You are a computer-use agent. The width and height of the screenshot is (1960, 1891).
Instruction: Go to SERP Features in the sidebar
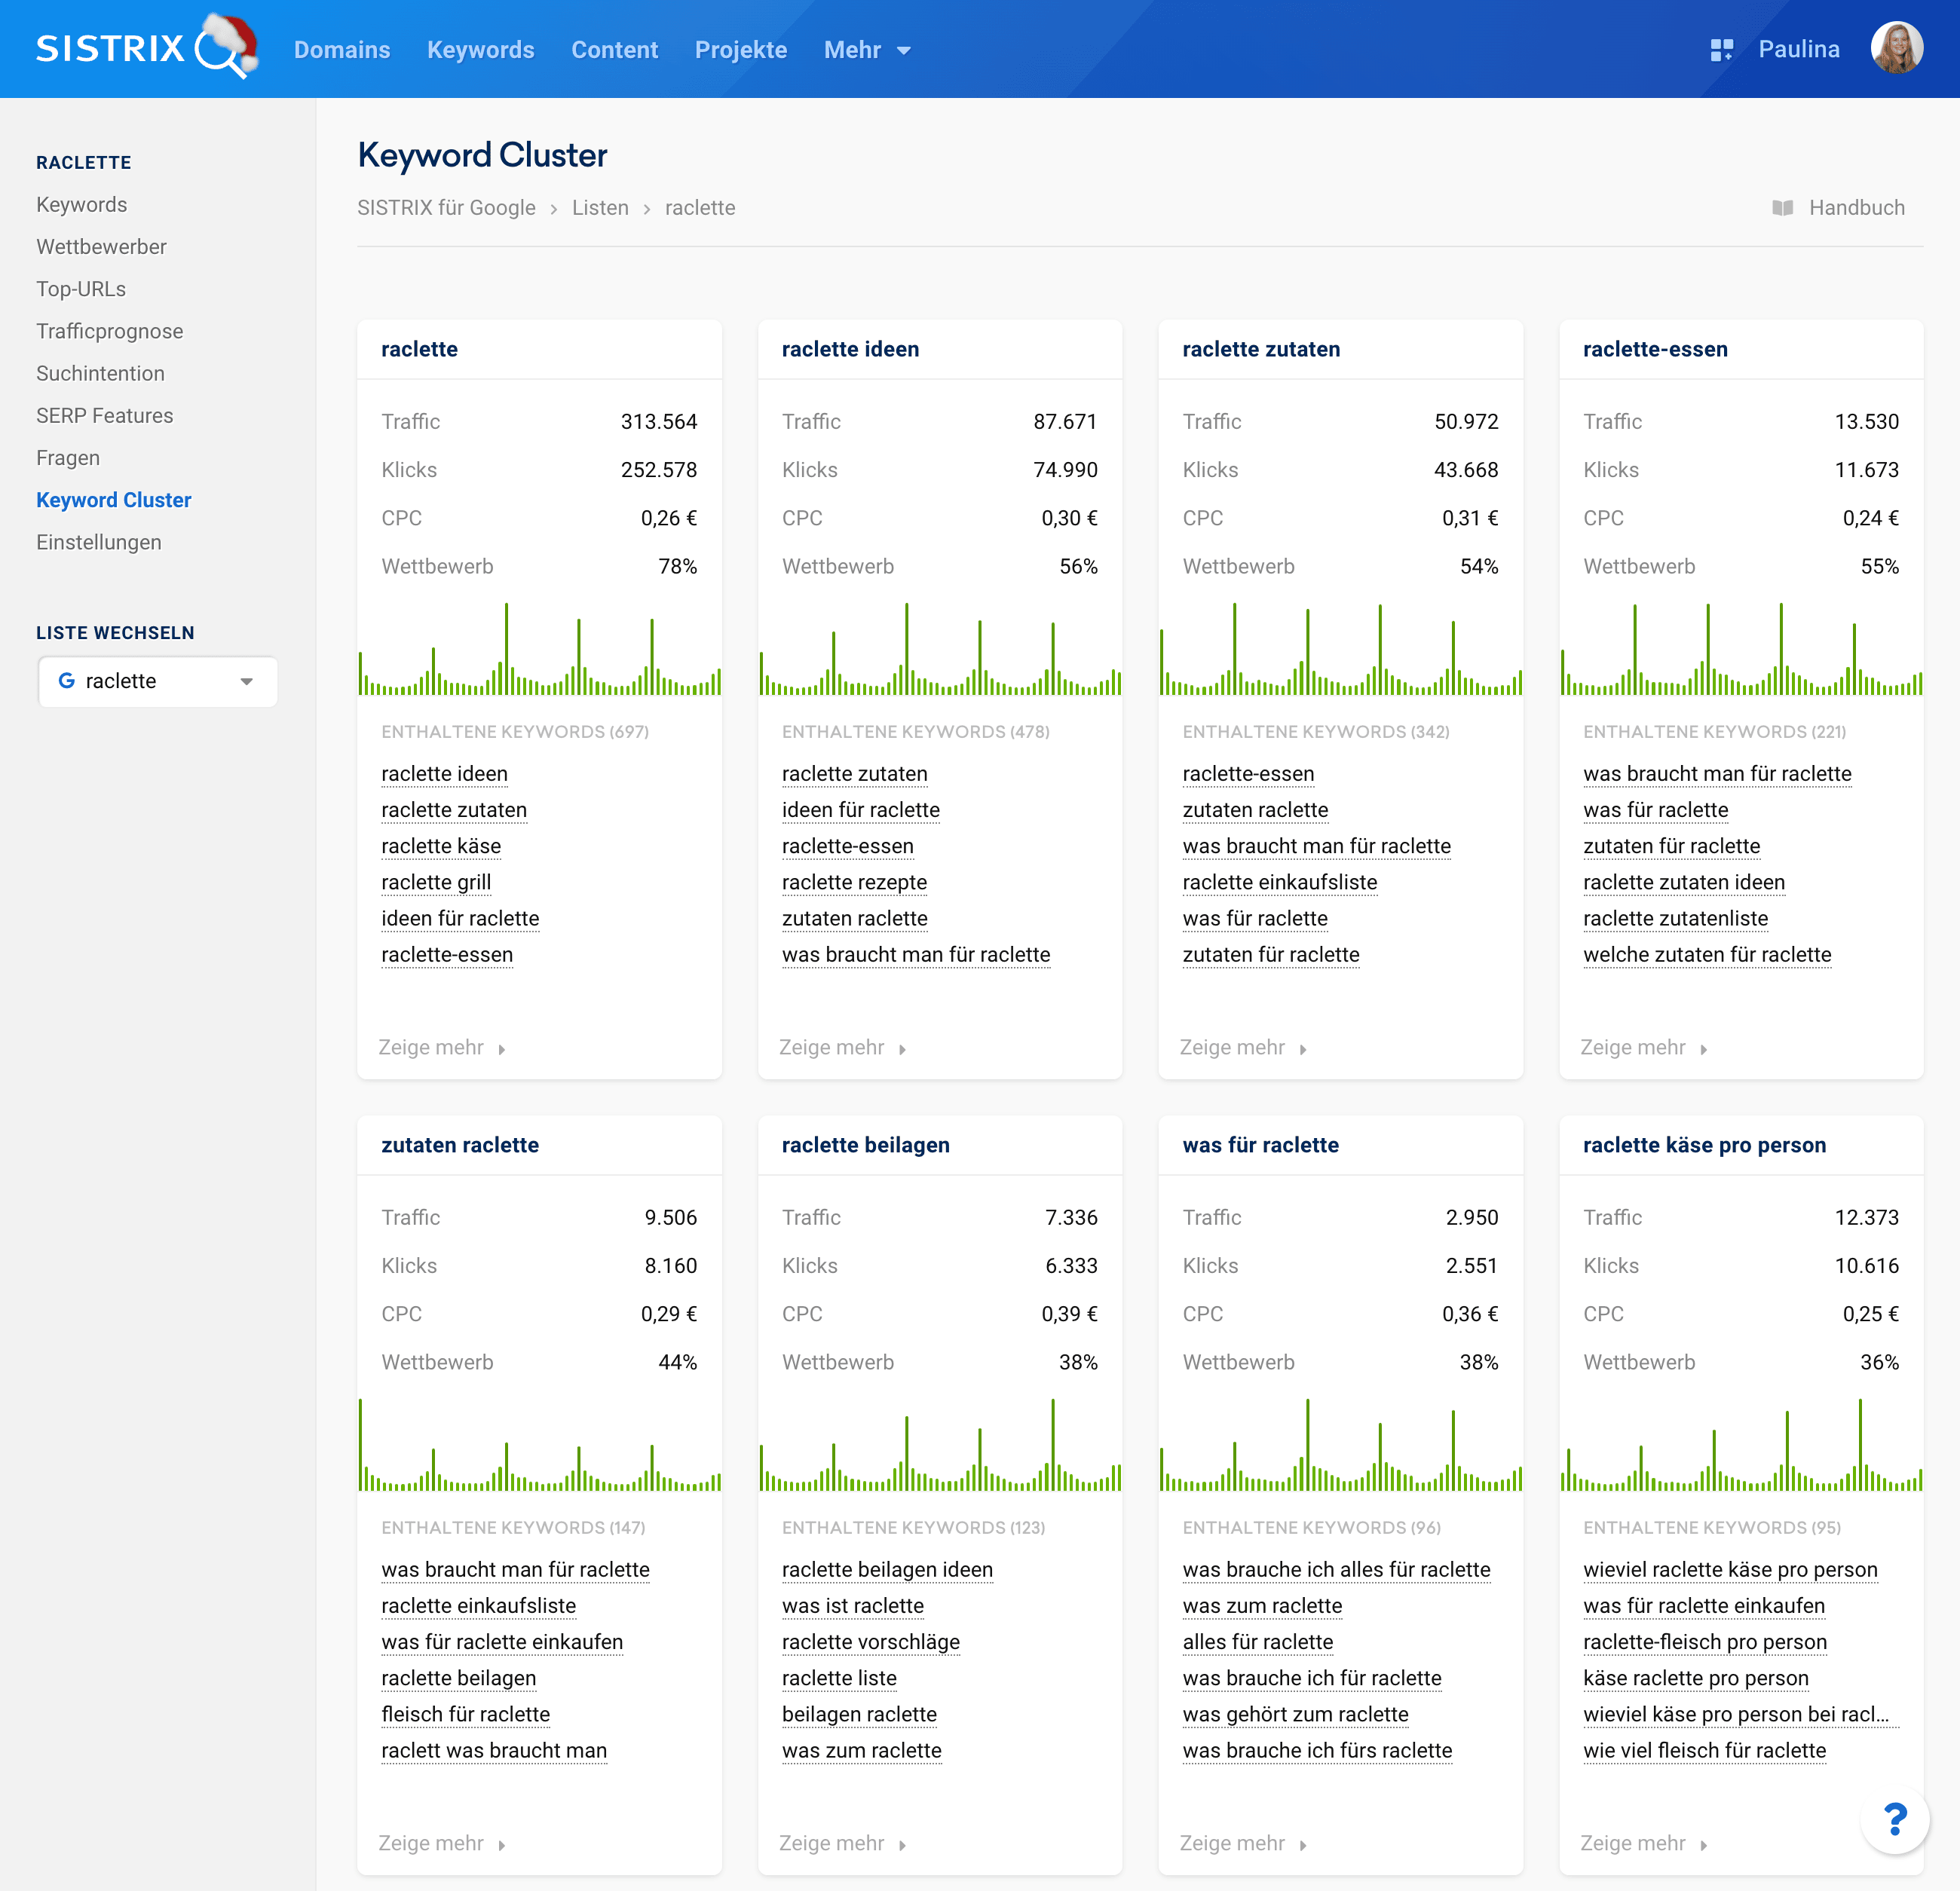click(104, 416)
